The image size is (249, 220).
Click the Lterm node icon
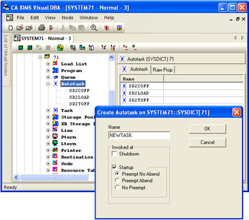tap(55, 143)
